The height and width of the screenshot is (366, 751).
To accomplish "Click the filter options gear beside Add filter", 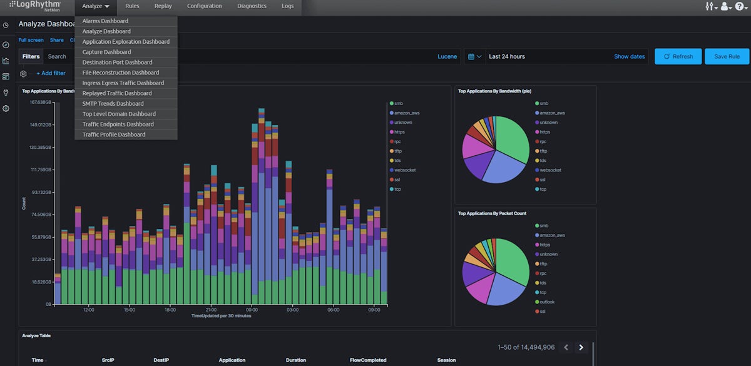I will (x=23, y=73).
